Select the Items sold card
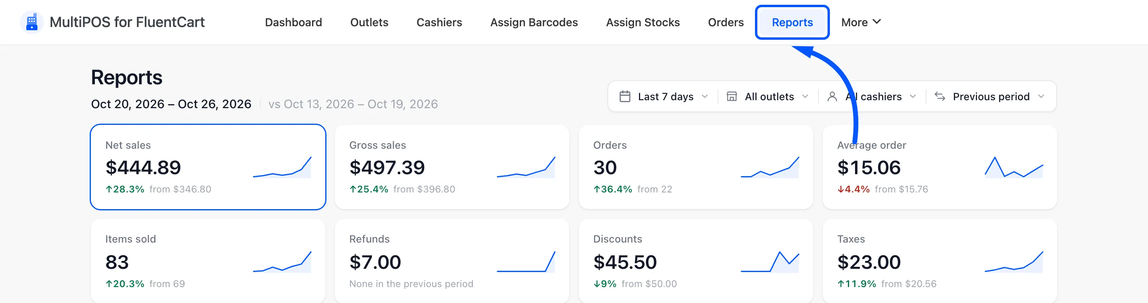 click(208, 261)
